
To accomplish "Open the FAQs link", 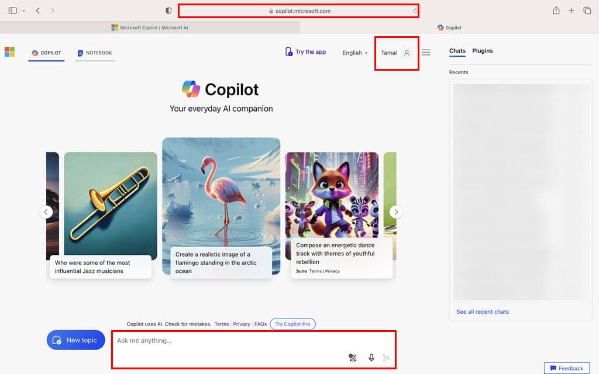I will (x=260, y=324).
